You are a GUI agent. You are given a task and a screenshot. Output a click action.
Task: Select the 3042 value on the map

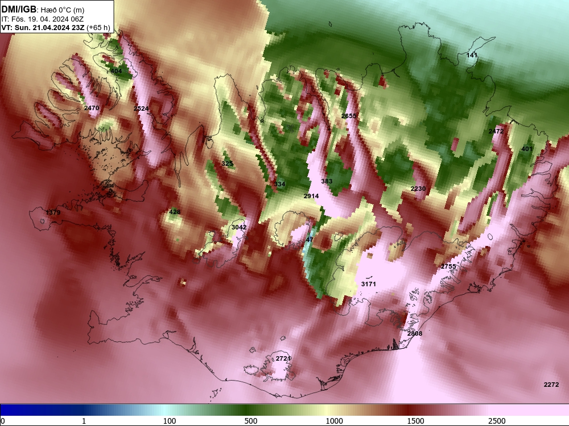(239, 227)
